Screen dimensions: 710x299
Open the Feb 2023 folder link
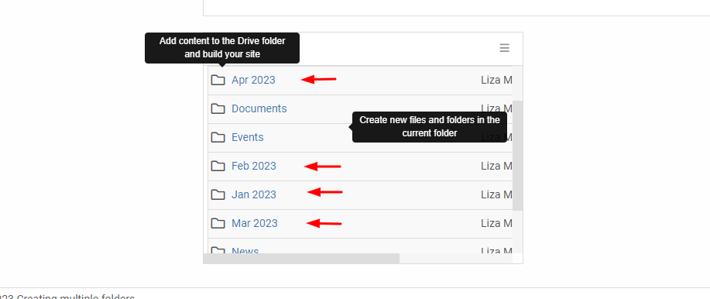coord(254,166)
